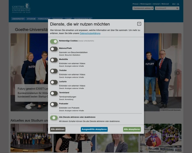Open the STUDIUM menu tab
192x153 pixels.
[31, 19]
